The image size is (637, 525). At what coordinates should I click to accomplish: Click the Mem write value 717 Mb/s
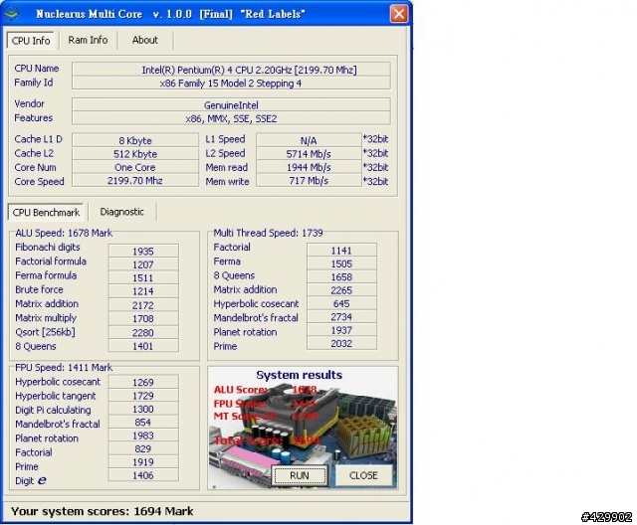tap(309, 181)
